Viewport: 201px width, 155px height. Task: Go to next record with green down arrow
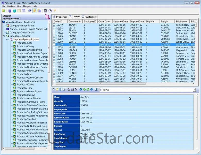88,89
